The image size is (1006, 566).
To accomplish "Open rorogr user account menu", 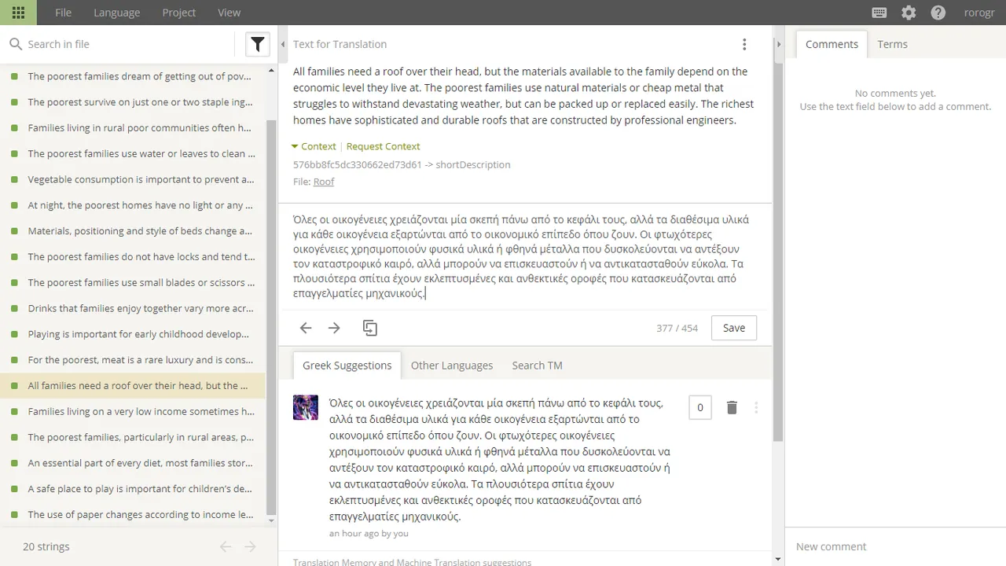I will click(x=979, y=13).
